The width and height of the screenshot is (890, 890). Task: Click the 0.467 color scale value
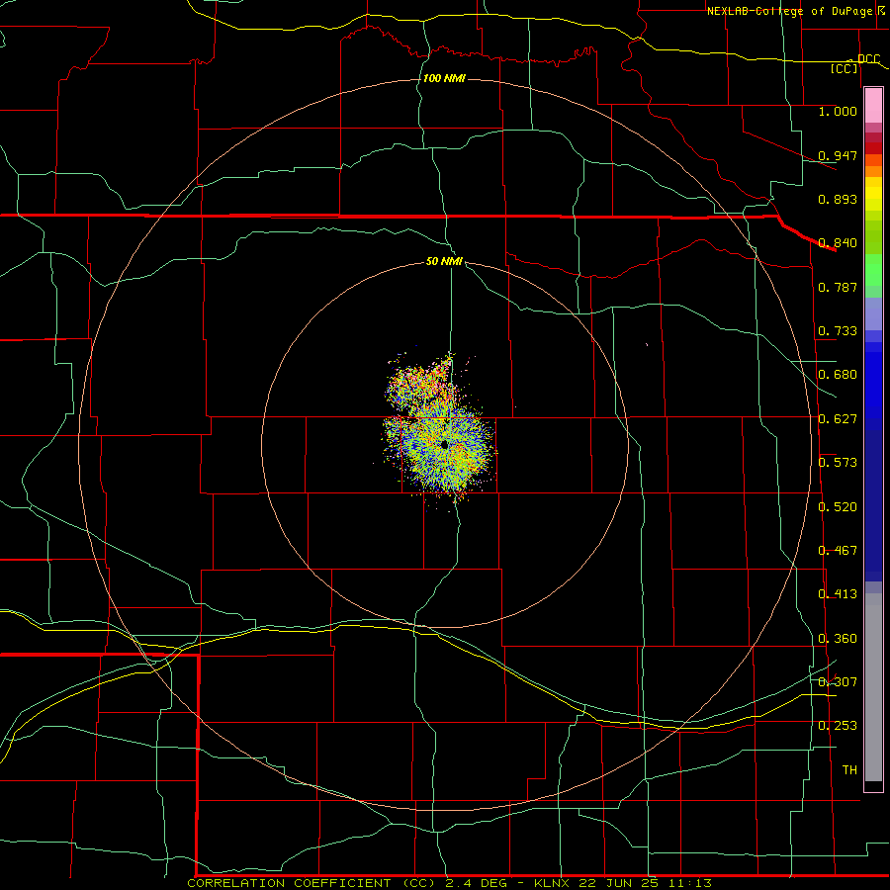click(x=838, y=551)
